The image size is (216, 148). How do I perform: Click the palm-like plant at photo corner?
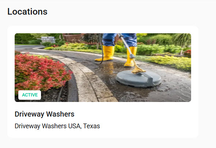[182, 41]
